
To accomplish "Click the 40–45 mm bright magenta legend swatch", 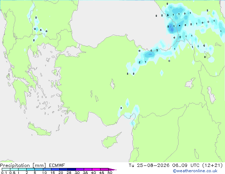I will 96,169.
